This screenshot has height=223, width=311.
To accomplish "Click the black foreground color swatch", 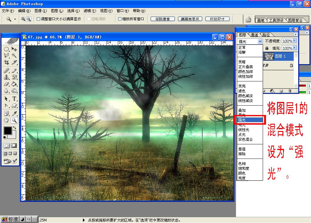I will pos(8,130).
